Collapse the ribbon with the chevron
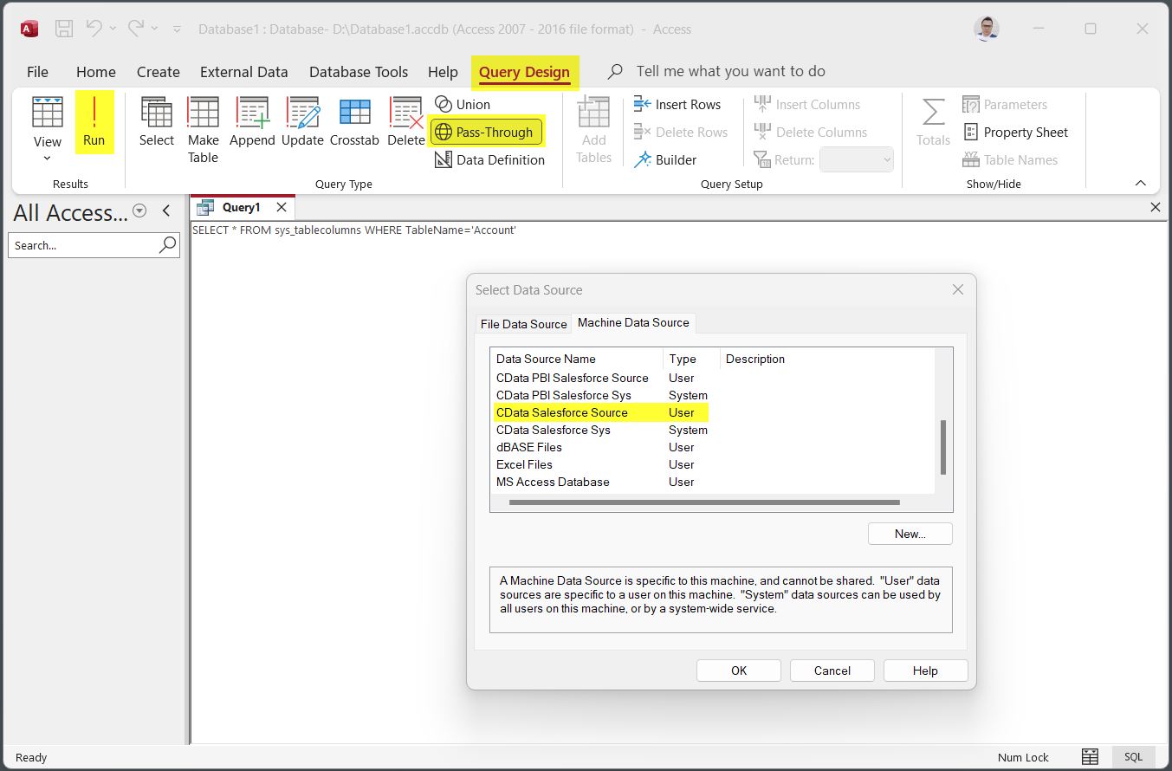 tap(1141, 184)
